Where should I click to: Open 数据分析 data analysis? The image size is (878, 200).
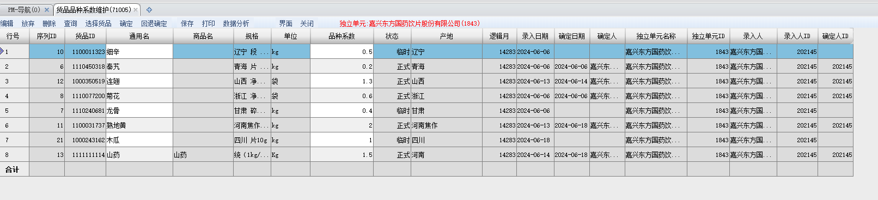pyautogui.click(x=236, y=23)
